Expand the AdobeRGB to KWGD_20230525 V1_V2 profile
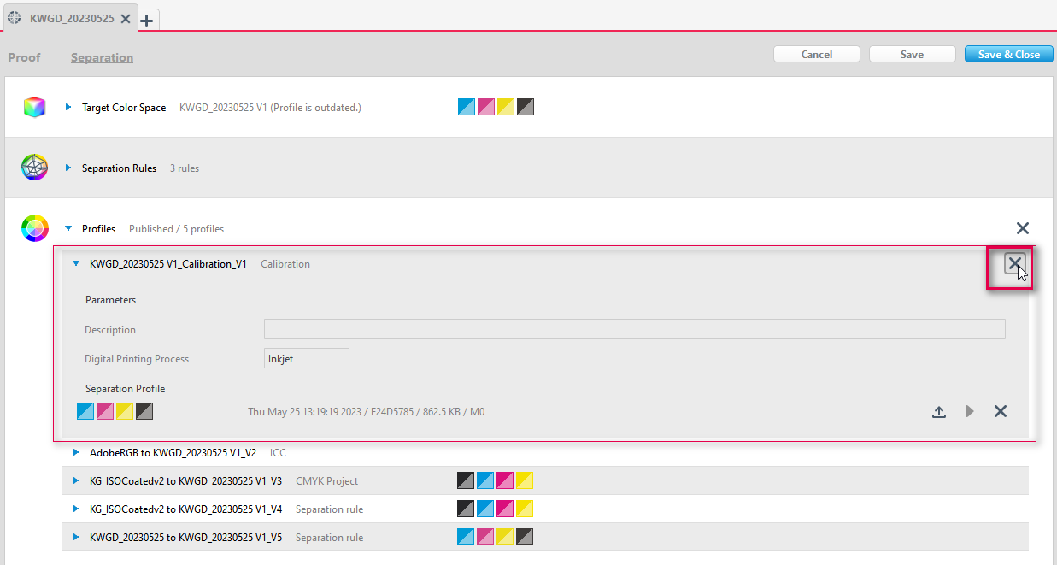Screen dimensions: 1057x565 tap(76, 452)
